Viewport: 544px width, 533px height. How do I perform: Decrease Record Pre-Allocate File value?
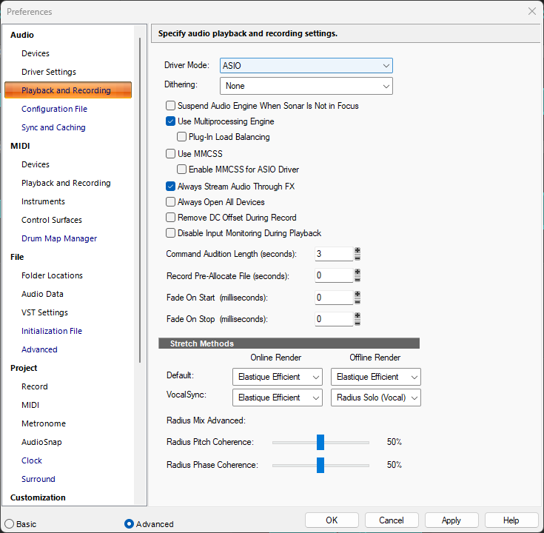tap(357, 279)
